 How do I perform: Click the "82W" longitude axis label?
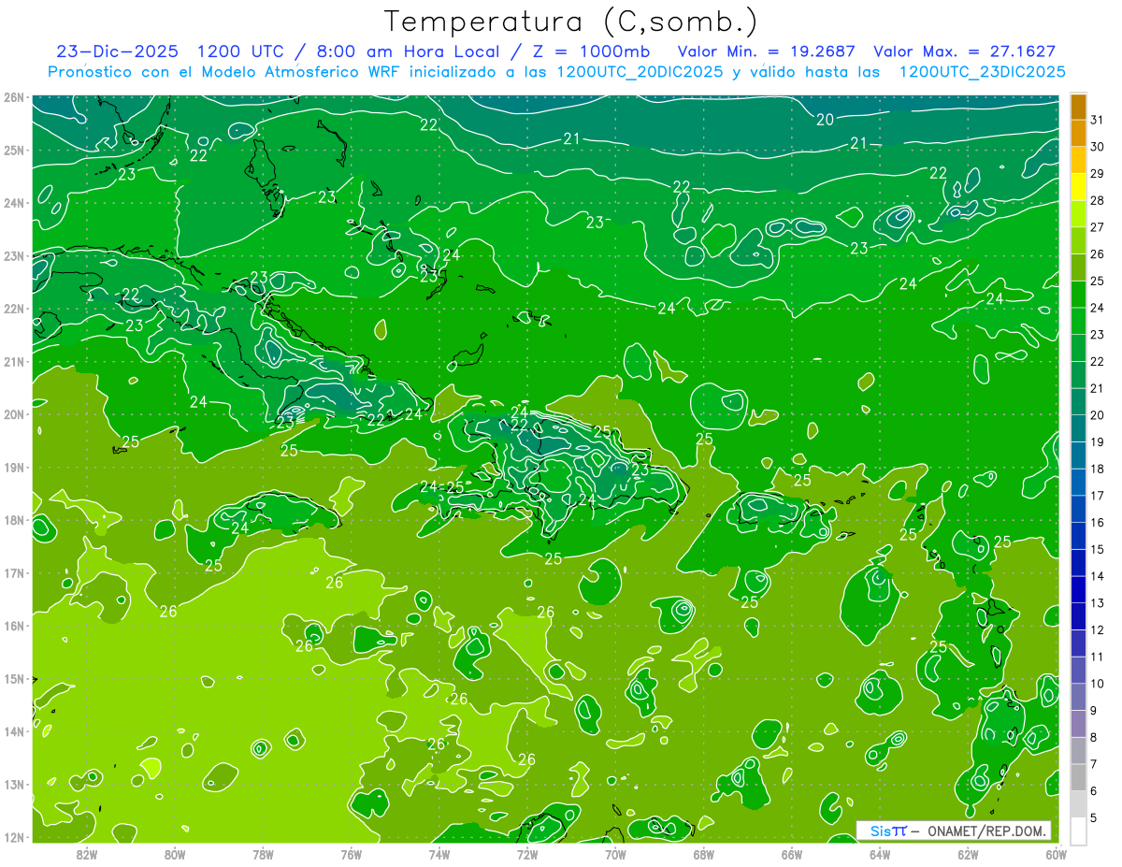(x=87, y=854)
